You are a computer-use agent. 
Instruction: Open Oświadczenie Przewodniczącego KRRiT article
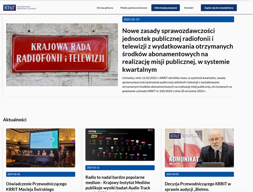point(36,187)
